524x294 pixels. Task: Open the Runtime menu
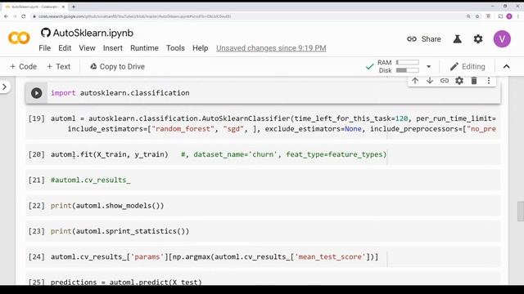(144, 48)
